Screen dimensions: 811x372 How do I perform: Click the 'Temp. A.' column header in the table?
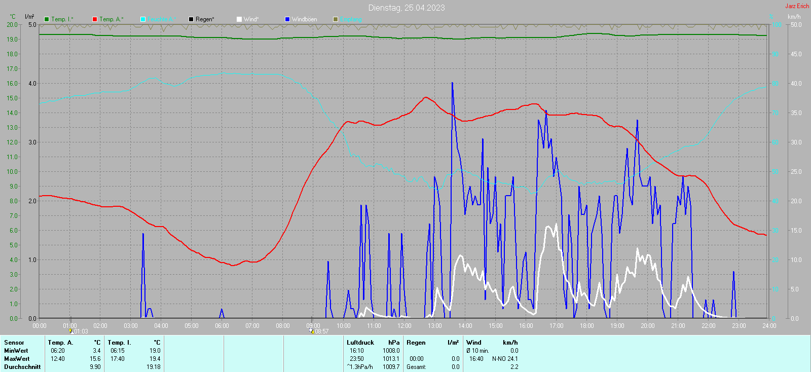click(61, 343)
